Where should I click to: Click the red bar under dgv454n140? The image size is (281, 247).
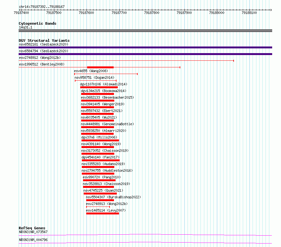[x=101, y=160]
